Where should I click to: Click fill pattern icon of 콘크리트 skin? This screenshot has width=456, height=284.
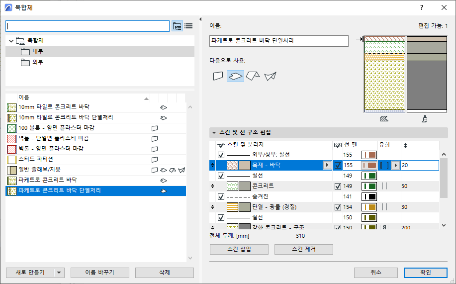click(x=232, y=186)
